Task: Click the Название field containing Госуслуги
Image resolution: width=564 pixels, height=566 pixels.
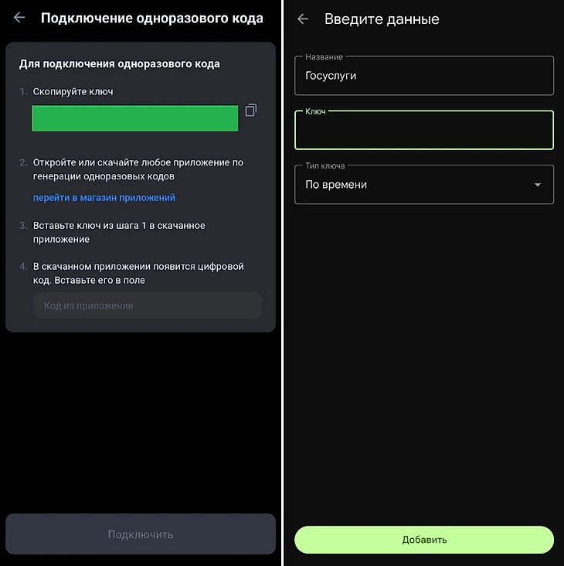Action: tap(424, 76)
